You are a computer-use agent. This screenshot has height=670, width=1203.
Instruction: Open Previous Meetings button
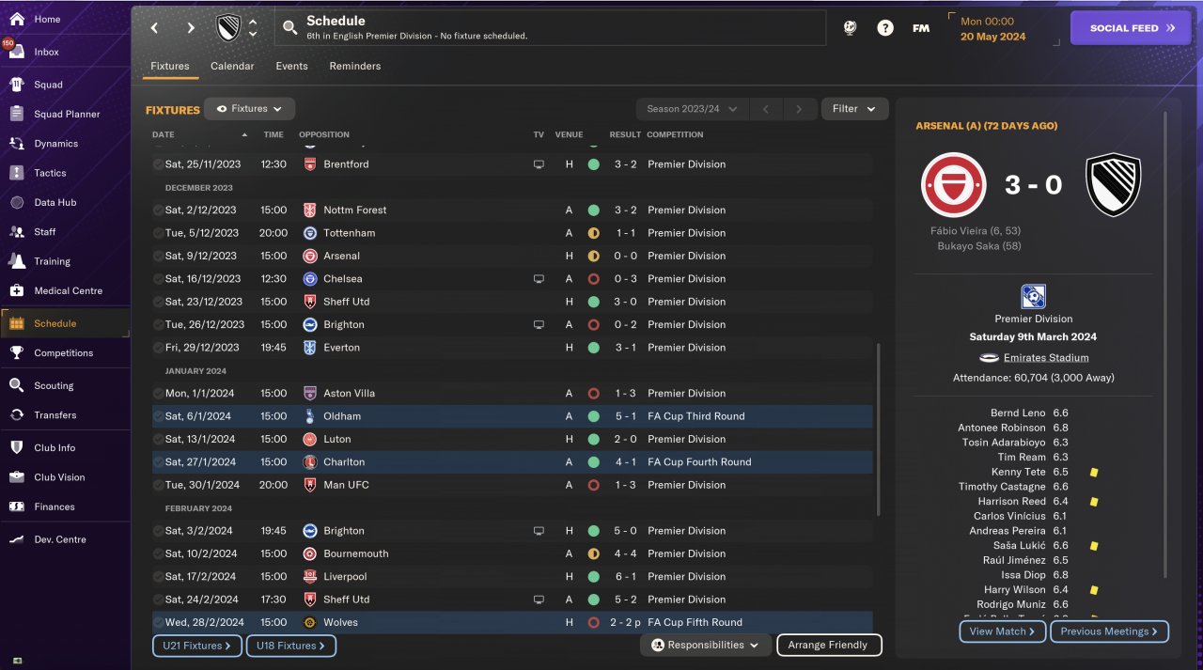tap(1110, 631)
